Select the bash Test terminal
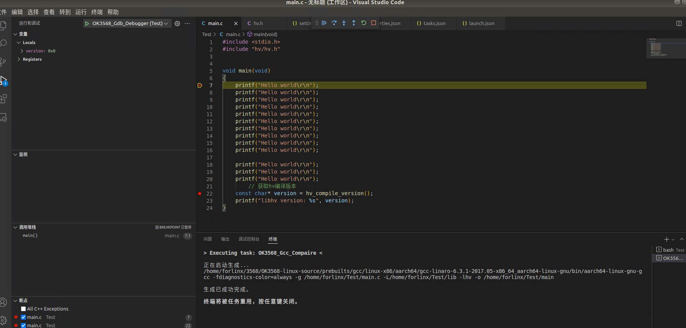 pyautogui.click(x=670, y=250)
